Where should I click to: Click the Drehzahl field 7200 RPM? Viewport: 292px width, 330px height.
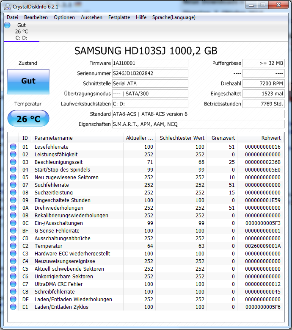click(264, 83)
